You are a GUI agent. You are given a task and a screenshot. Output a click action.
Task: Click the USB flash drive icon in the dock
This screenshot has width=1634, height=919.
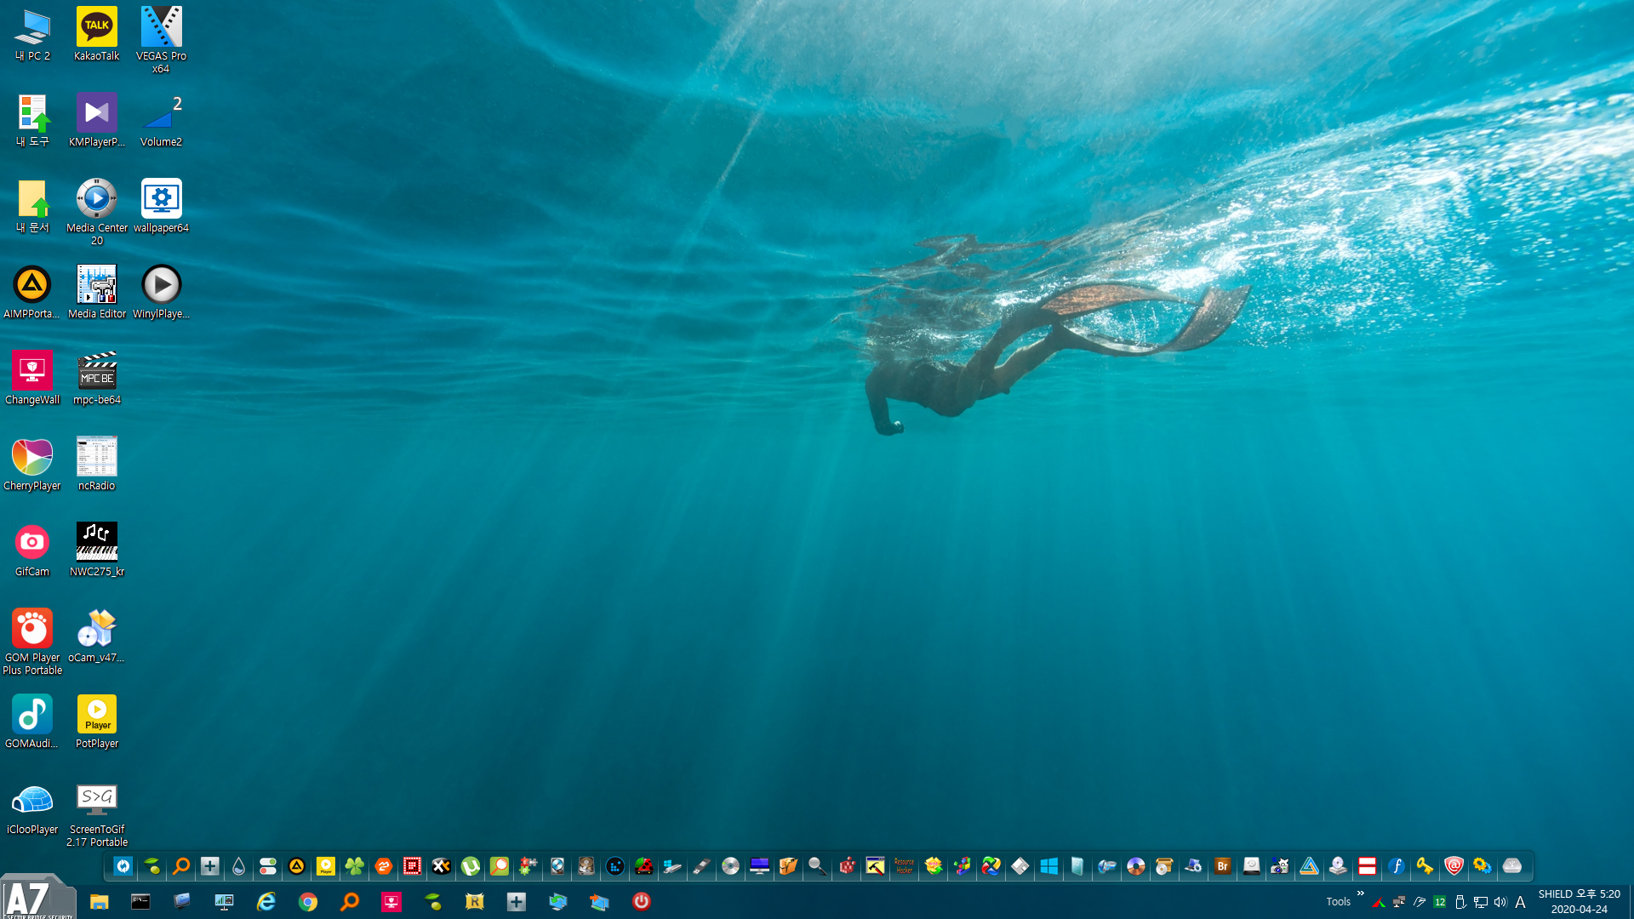[702, 866]
